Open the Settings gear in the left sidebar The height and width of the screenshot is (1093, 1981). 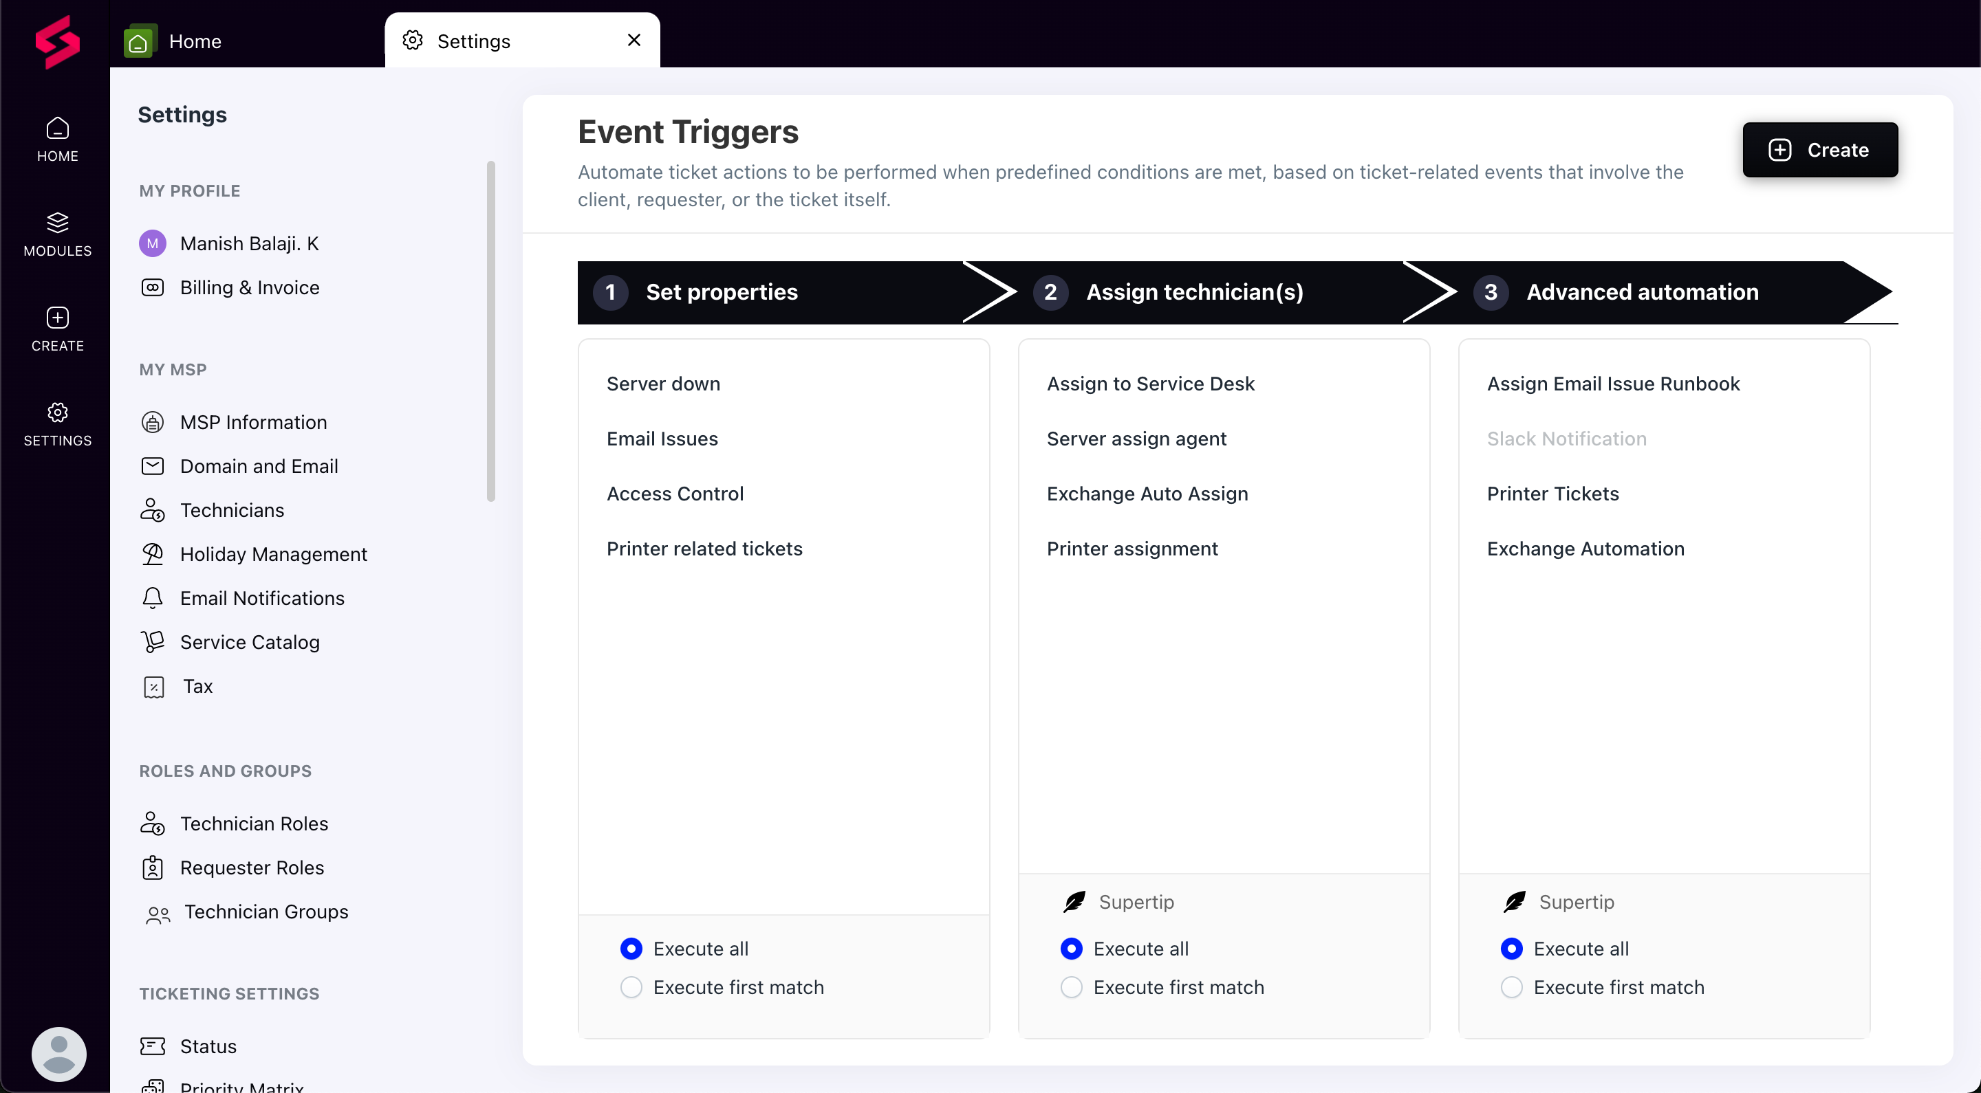click(58, 412)
